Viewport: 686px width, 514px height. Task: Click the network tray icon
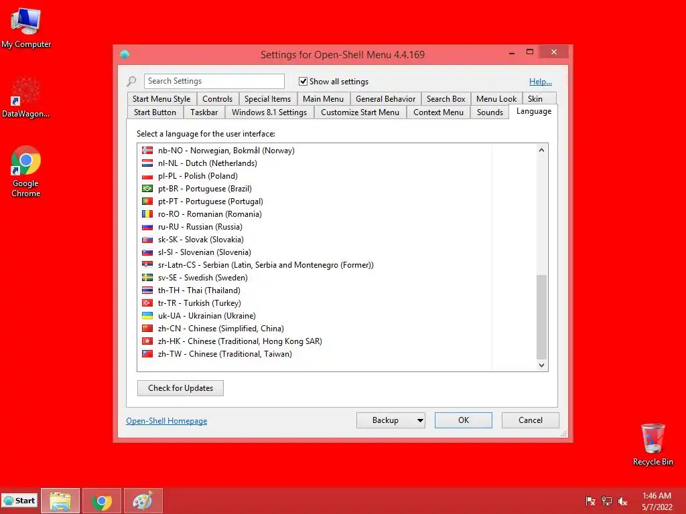point(607,501)
